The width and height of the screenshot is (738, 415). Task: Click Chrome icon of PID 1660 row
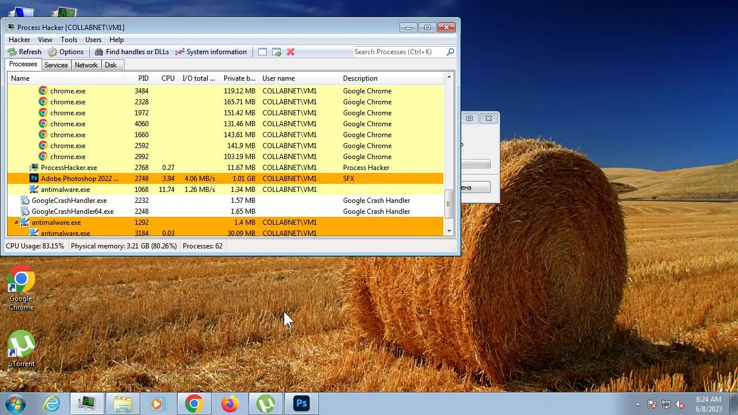tap(43, 134)
